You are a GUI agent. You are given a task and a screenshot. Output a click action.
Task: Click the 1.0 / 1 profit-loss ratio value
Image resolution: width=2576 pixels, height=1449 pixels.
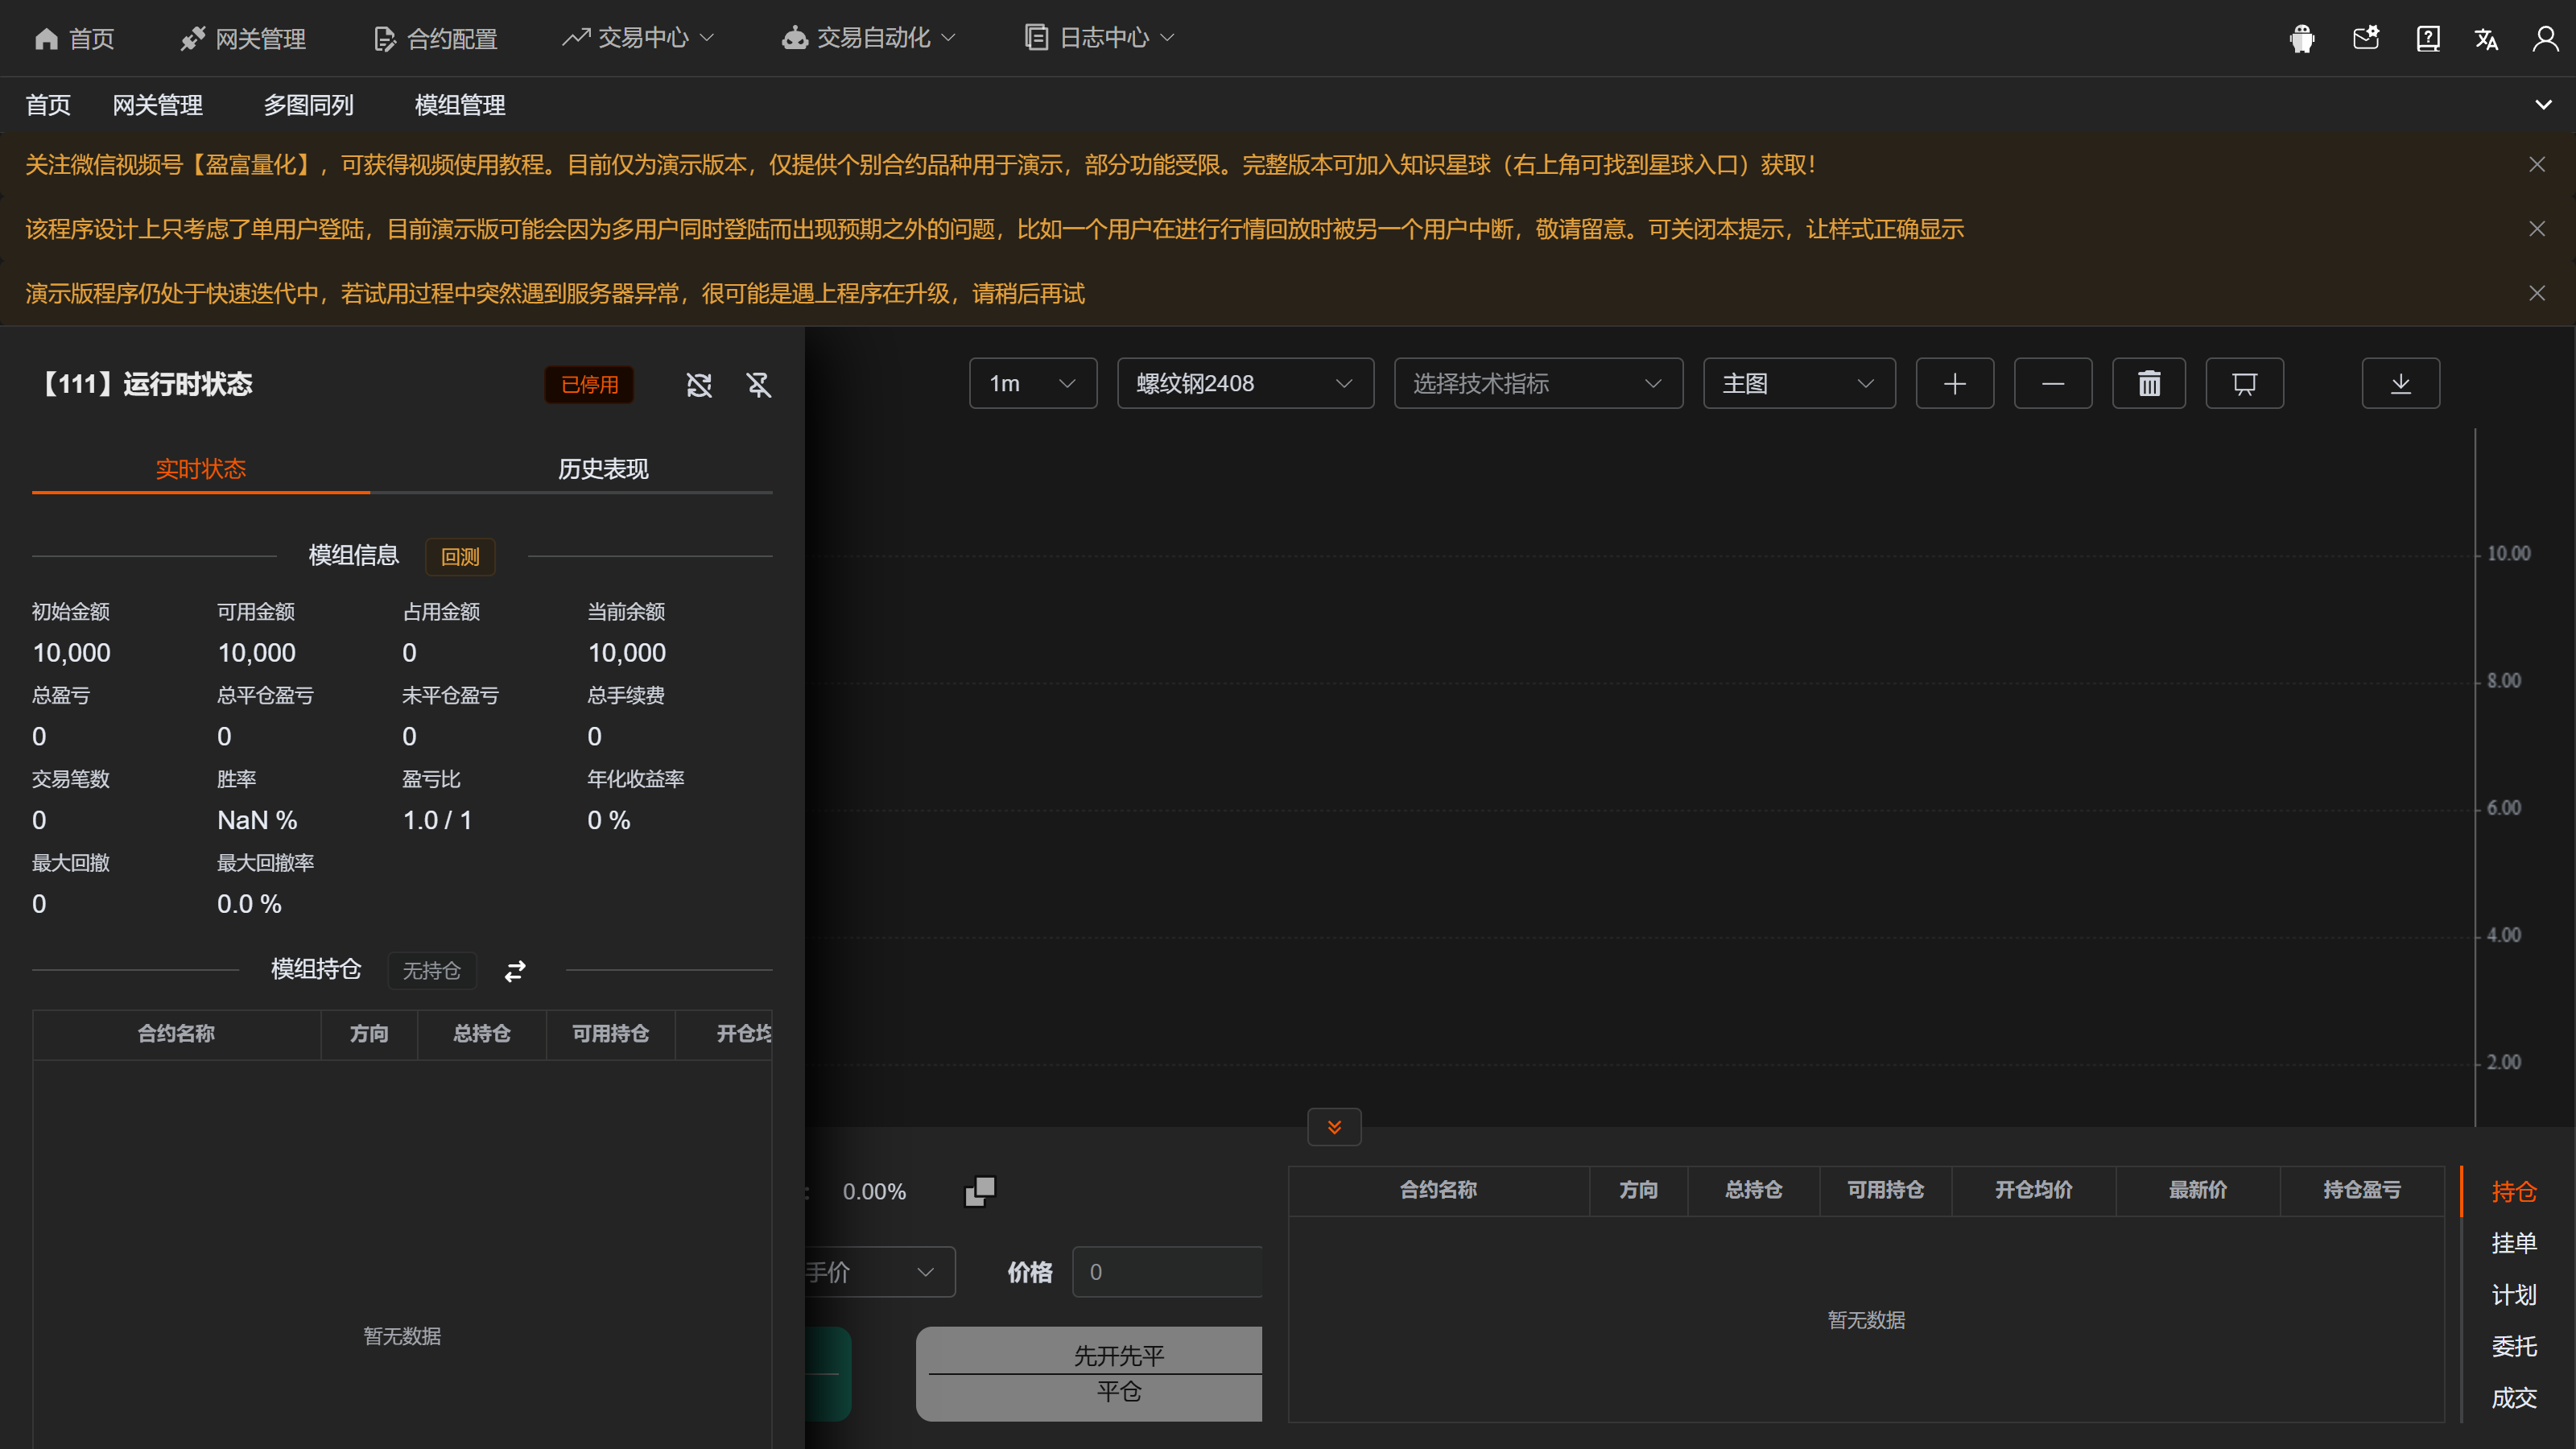(x=437, y=820)
